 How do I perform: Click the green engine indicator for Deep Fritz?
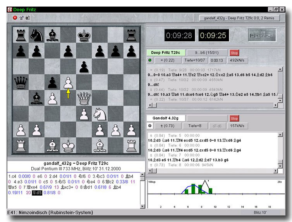150,60
